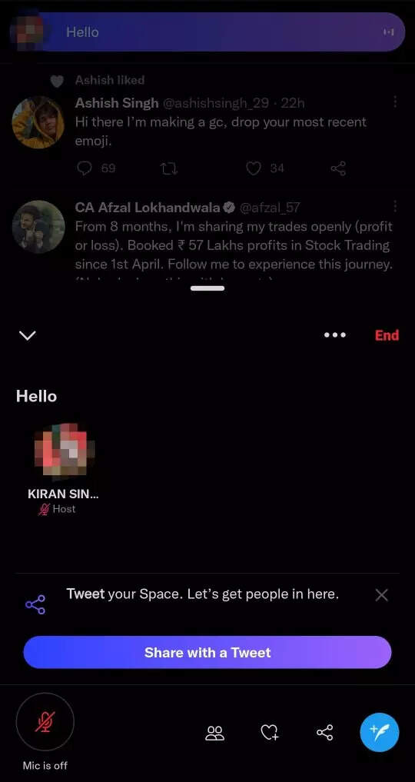Screen dimensions: 415x782
Task: Open CA Afzal Lokhandwala's profile picture
Action: [x=38, y=227]
